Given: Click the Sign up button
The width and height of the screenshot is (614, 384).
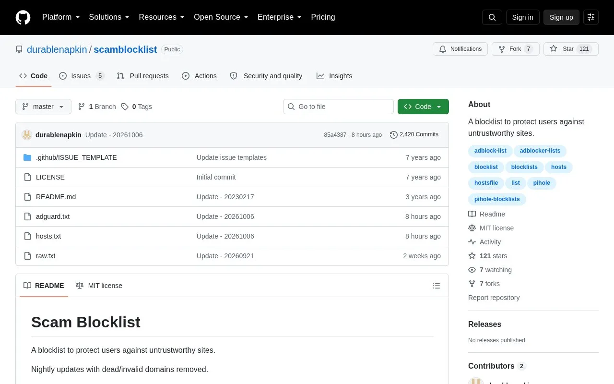Looking at the screenshot, I should 561,17.
